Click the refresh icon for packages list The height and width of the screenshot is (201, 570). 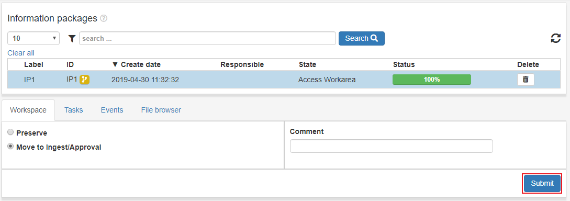click(555, 38)
